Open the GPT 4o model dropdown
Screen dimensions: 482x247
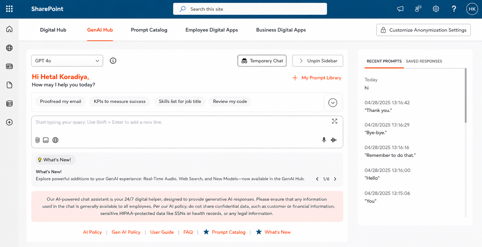coord(67,61)
